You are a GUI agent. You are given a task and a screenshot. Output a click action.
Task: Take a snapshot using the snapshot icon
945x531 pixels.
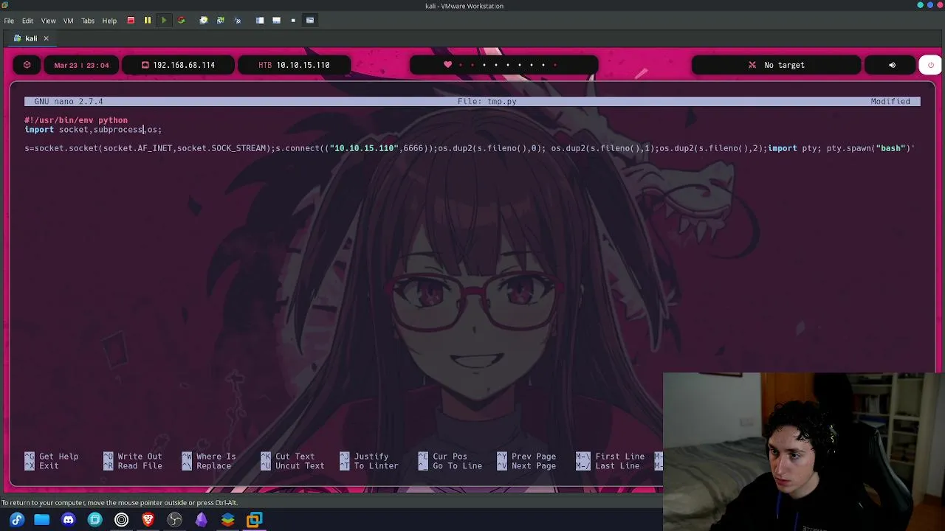[204, 21]
